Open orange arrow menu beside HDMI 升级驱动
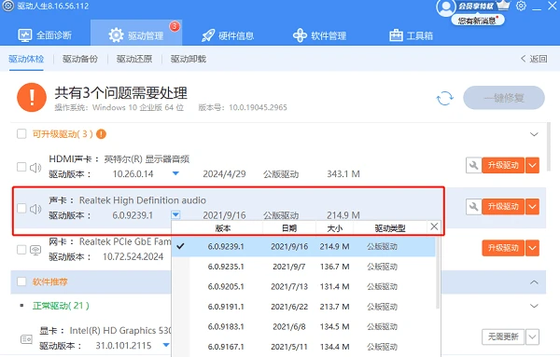 tap(532, 166)
